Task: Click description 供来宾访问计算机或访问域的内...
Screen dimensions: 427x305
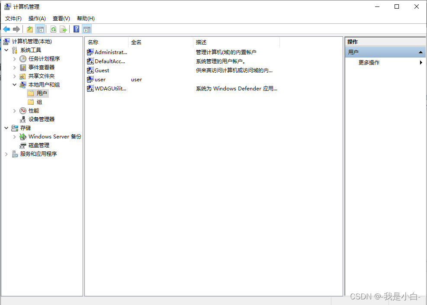Action: point(234,70)
